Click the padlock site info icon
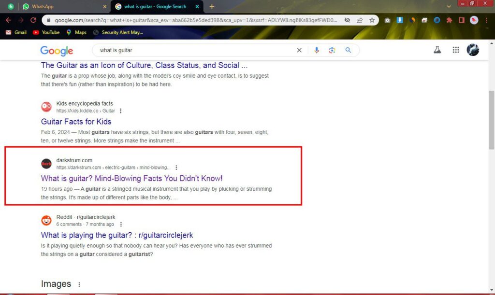The height and width of the screenshot is (295, 495). pyautogui.click(x=48, y=20)
